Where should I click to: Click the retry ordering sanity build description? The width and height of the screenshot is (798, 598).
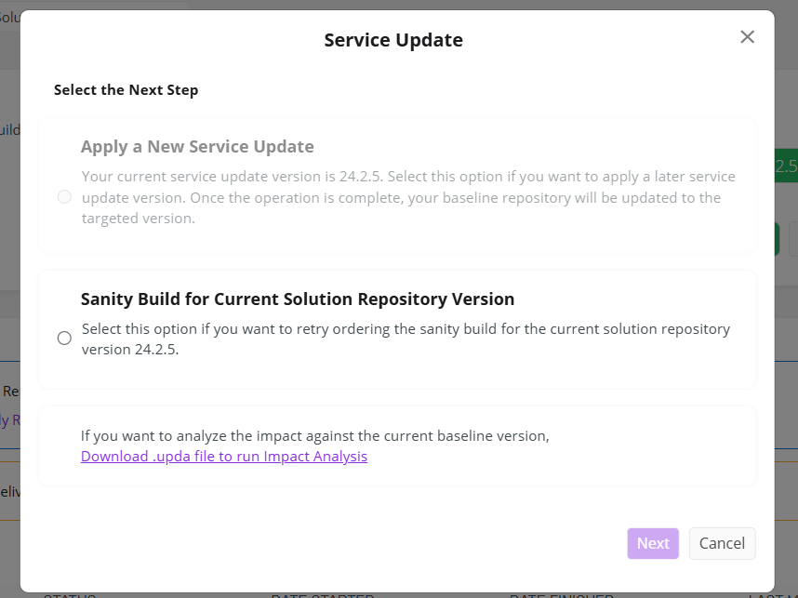coord(406,339)
